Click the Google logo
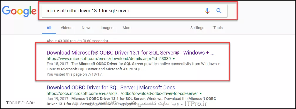 click(19, 12)
